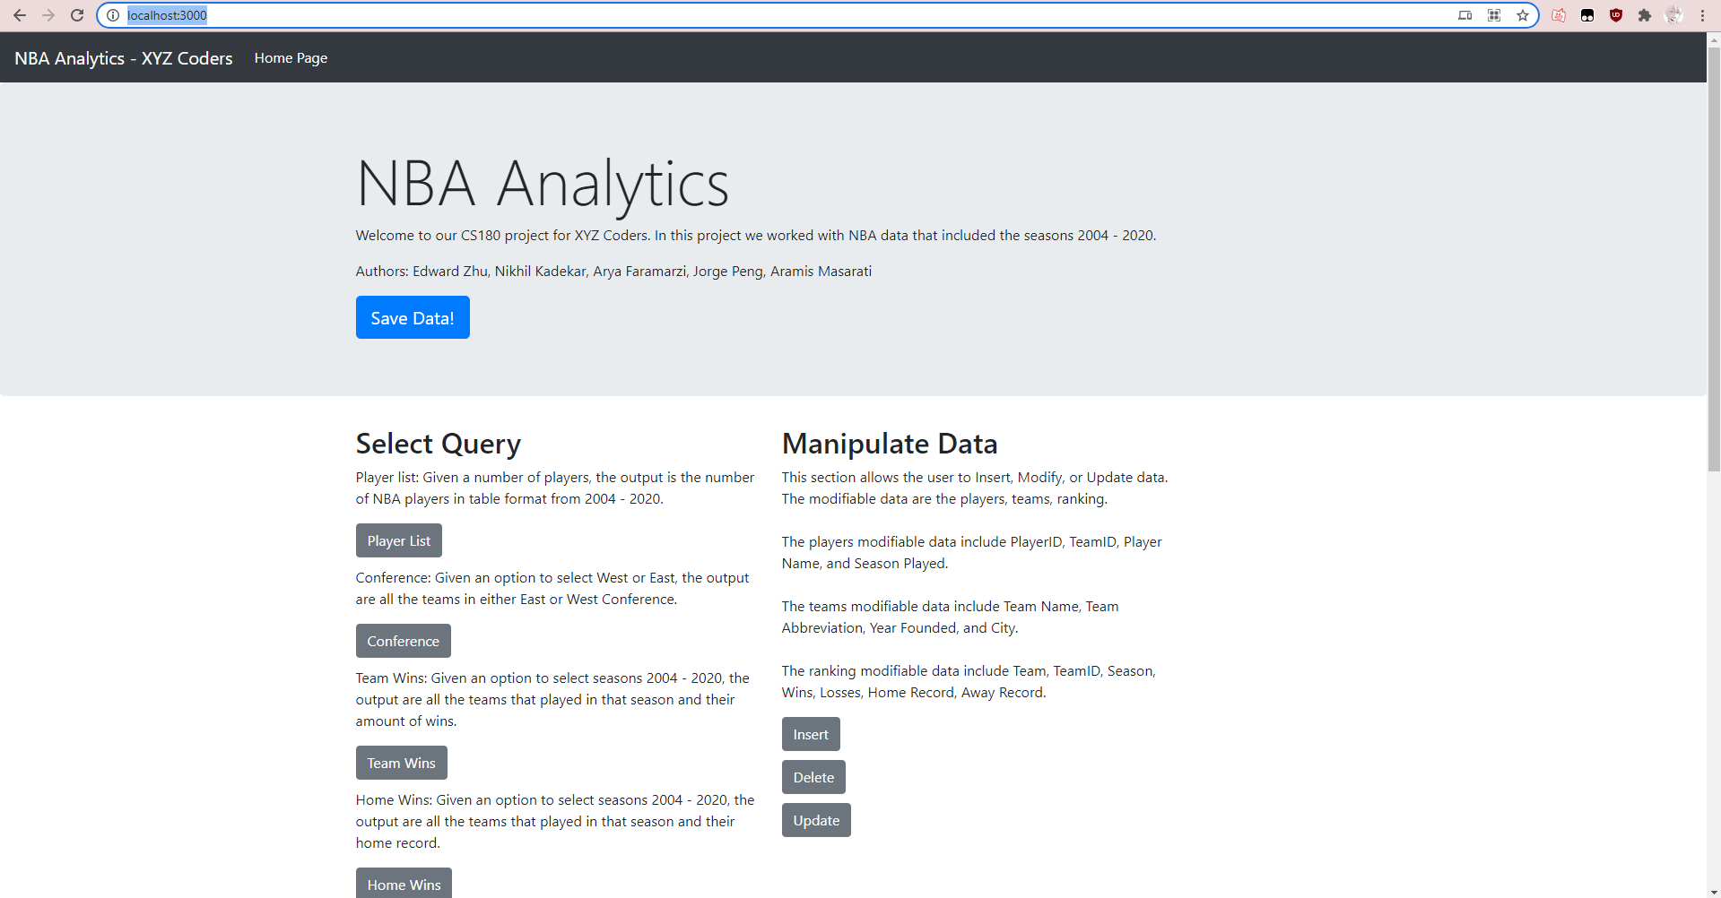Click the extensions puzzle piece icon

pyautogui.click(x=1646, y=15)
